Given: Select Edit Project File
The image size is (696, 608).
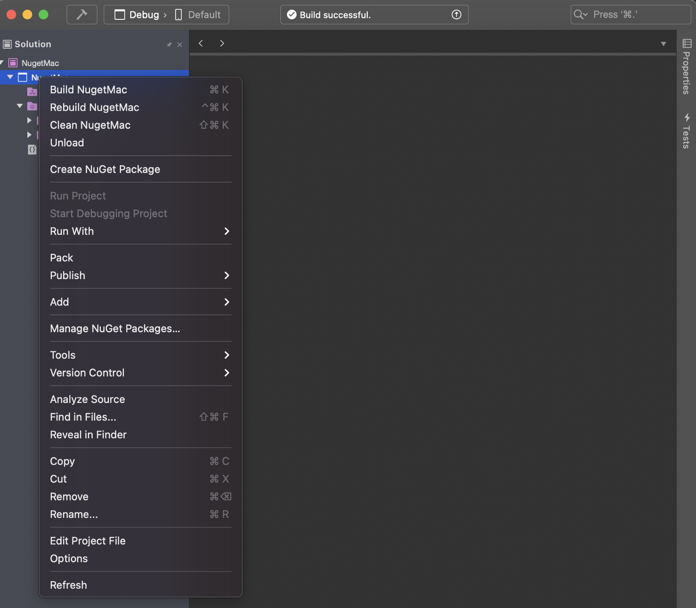Looking at the screenshot, I should pos(141,541).
